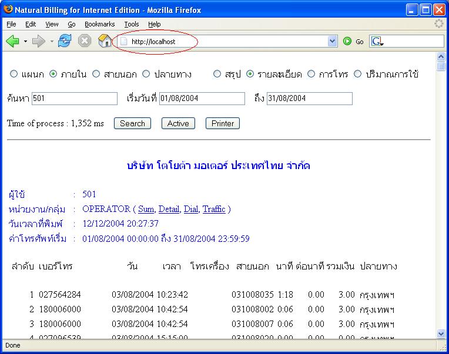Click the time 10:23:42 in row 1
The width and height of the screenshot is (449, 354).
click(172, 295)
